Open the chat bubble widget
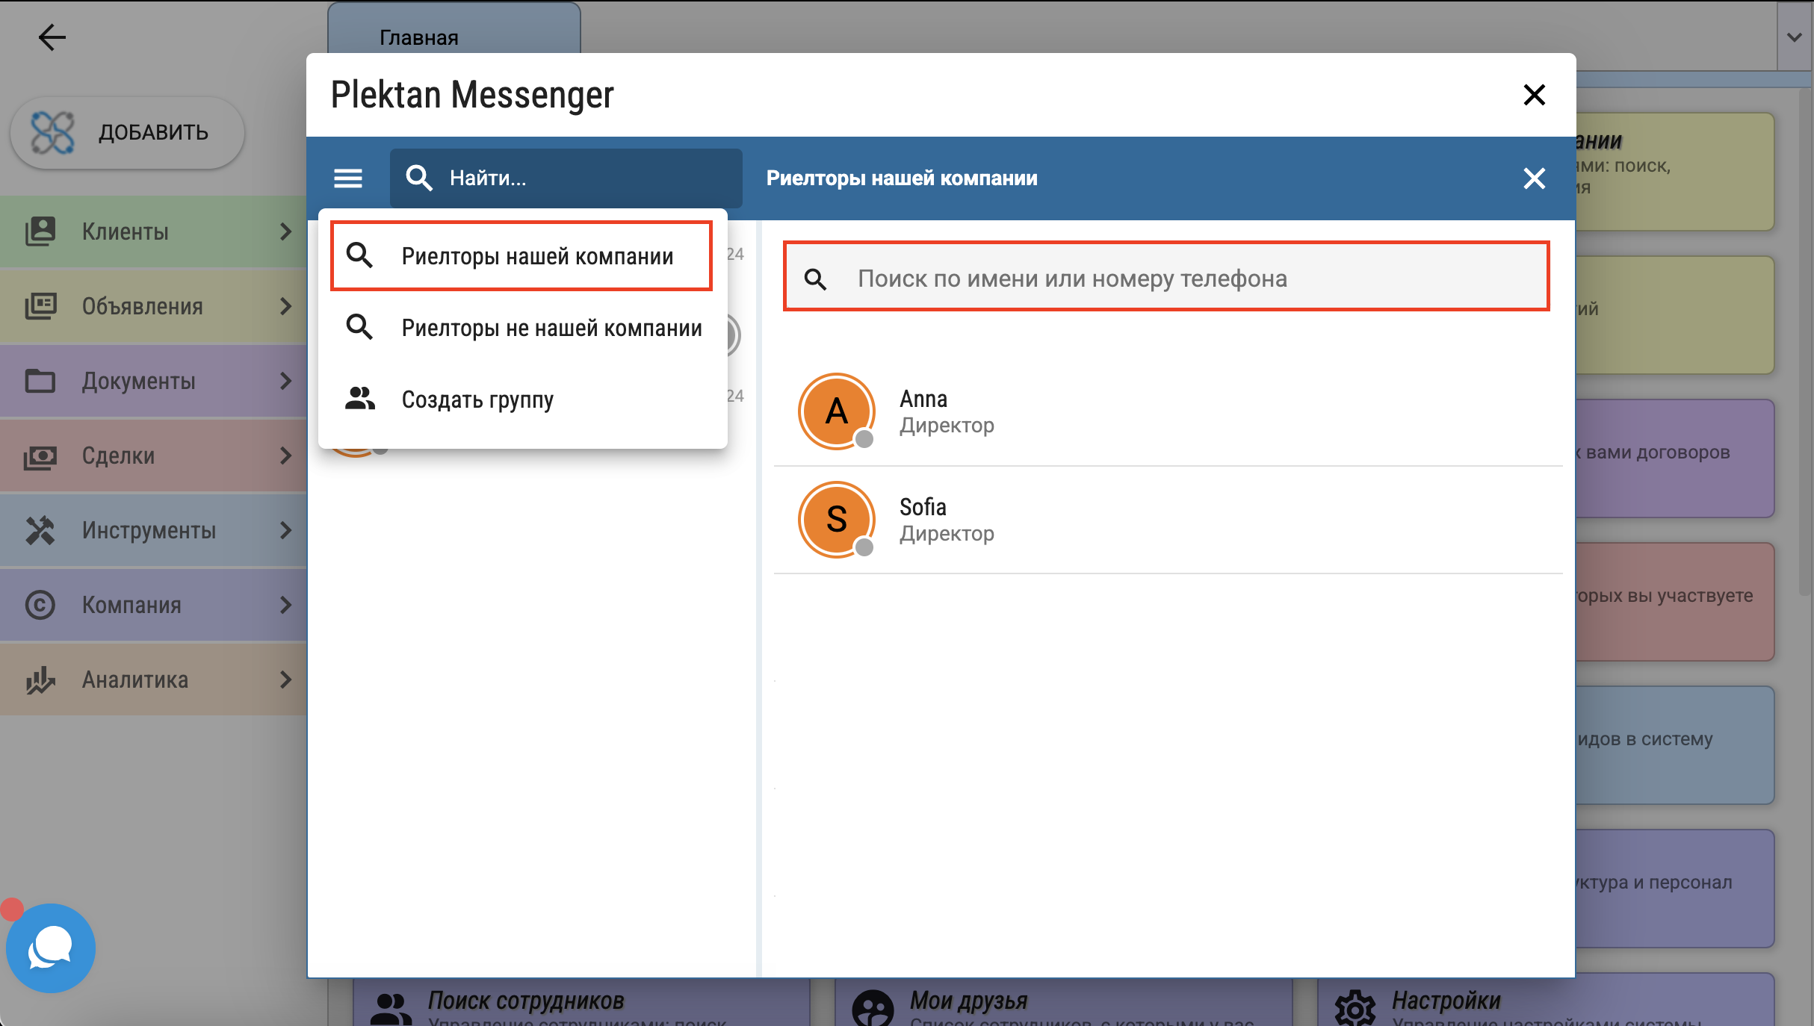1814x1026 pixels. click(x=51, y=948)
